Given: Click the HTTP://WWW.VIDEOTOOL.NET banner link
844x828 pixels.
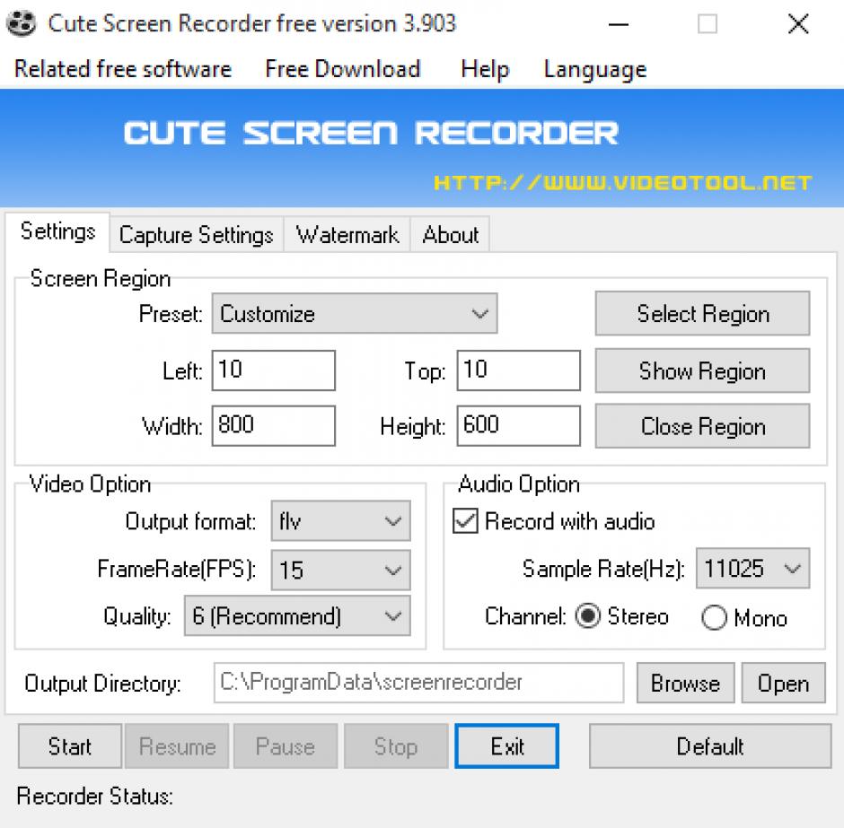Looking at the screenshot, I should [623, 183].
